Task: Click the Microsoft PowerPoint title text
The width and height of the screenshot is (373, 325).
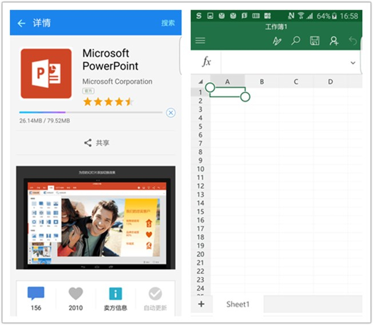Action: pyautogui.click(x=110, y=60)
